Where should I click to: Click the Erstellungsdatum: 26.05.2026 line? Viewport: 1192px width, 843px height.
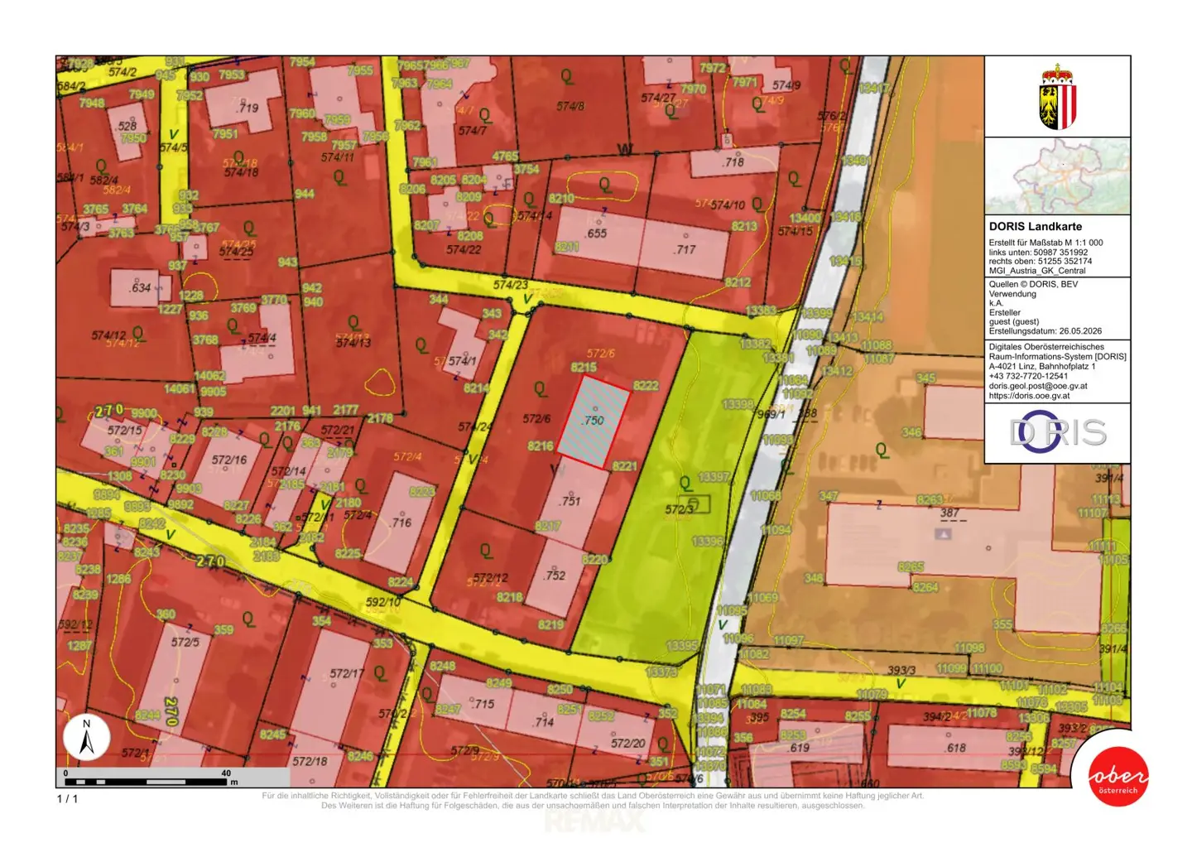(1045, 331)
